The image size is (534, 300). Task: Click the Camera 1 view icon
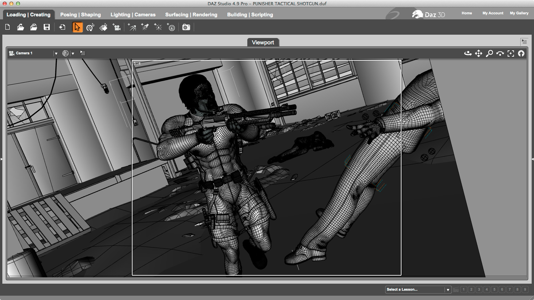[12, 53]
